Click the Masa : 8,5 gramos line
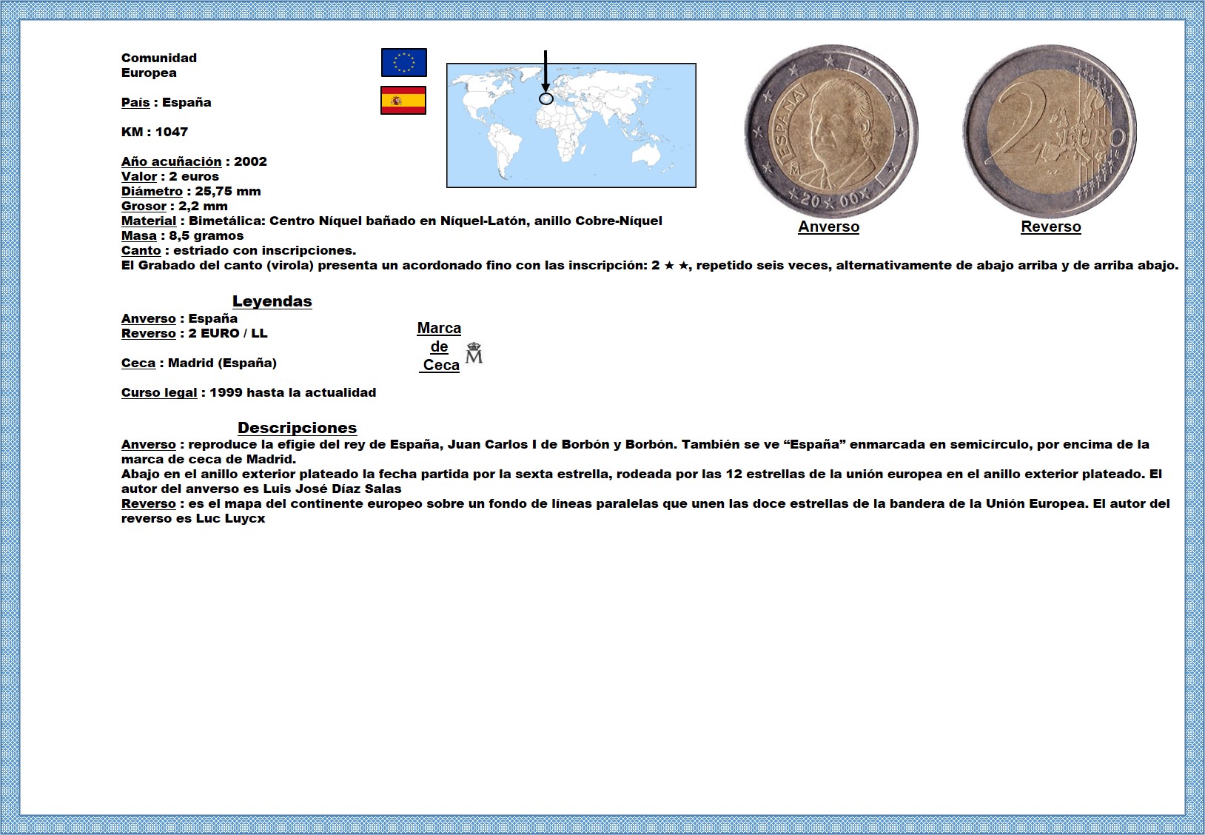 [x=182, y=235]
